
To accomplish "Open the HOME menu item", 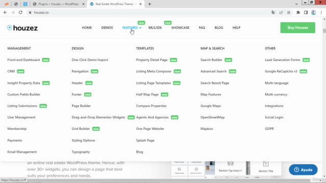I will pos(87,27).
